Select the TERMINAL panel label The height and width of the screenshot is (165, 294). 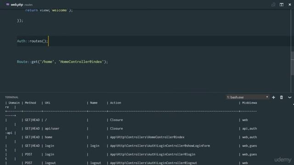click(11, 97)
